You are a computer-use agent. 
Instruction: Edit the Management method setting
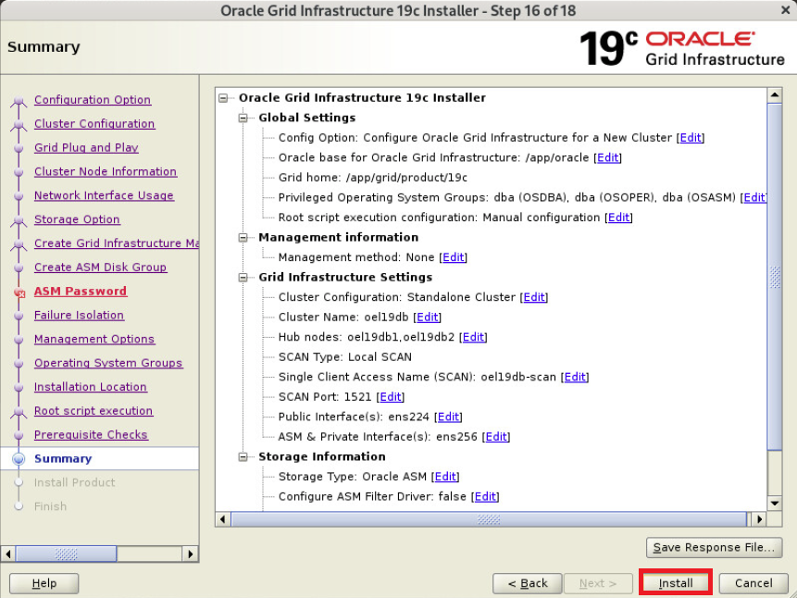pos(453,257)
